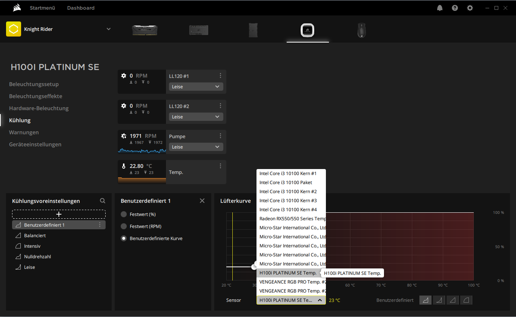516x317 pixels.
Task: Open LL120 #2 three-dot options menu
Action: 221,106
